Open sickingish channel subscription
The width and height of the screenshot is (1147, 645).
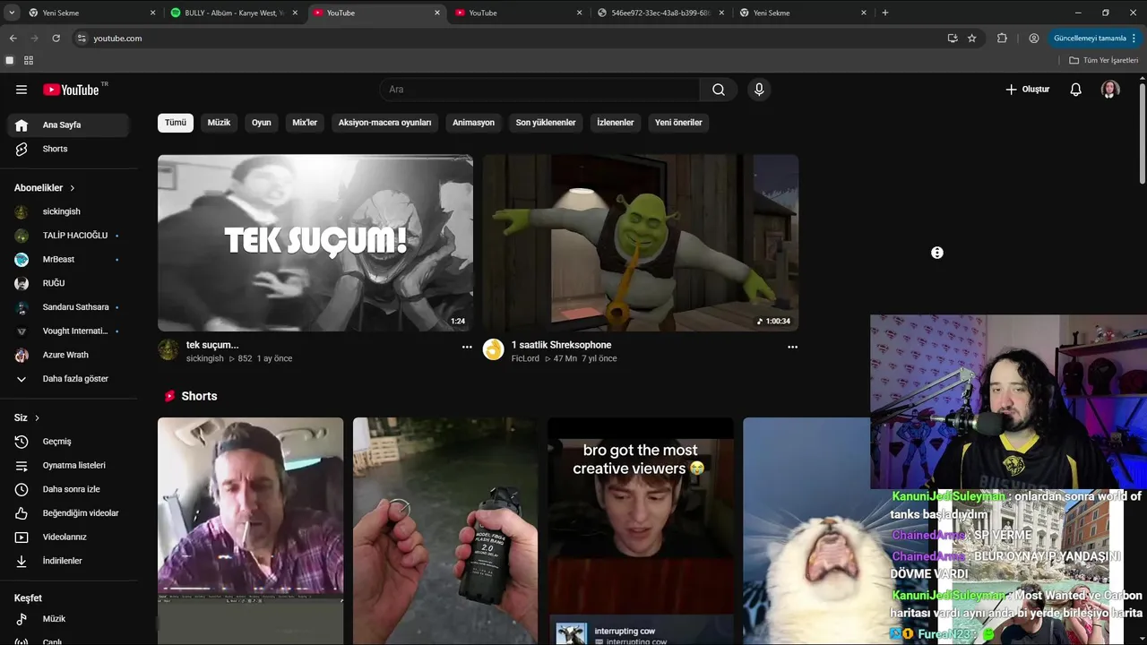coord(68,211)
